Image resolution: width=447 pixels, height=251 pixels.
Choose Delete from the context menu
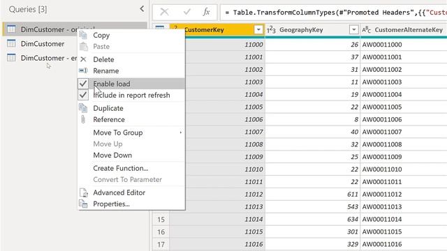tap(103, 59)
